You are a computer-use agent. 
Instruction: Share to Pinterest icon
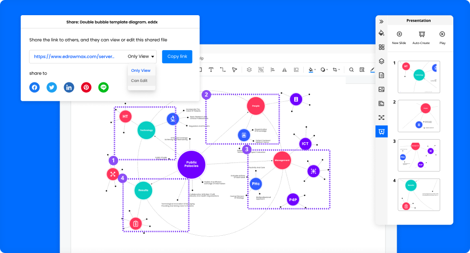tap(86, 87)
